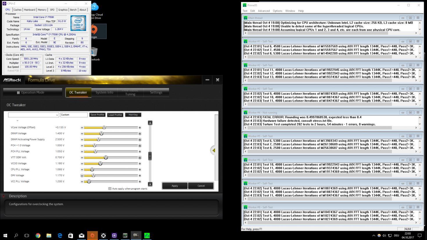Switch to the System Info tab

pyautogui.click(x=104, y=93)
